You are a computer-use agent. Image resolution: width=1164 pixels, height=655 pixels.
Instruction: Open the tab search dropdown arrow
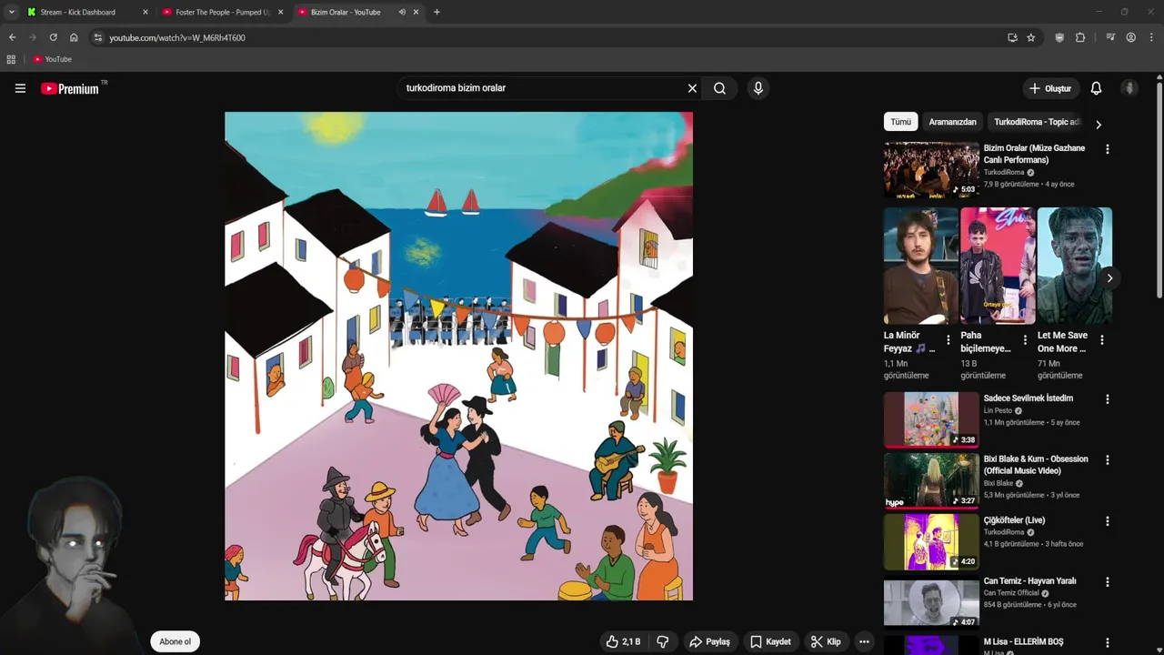[11, 12]
